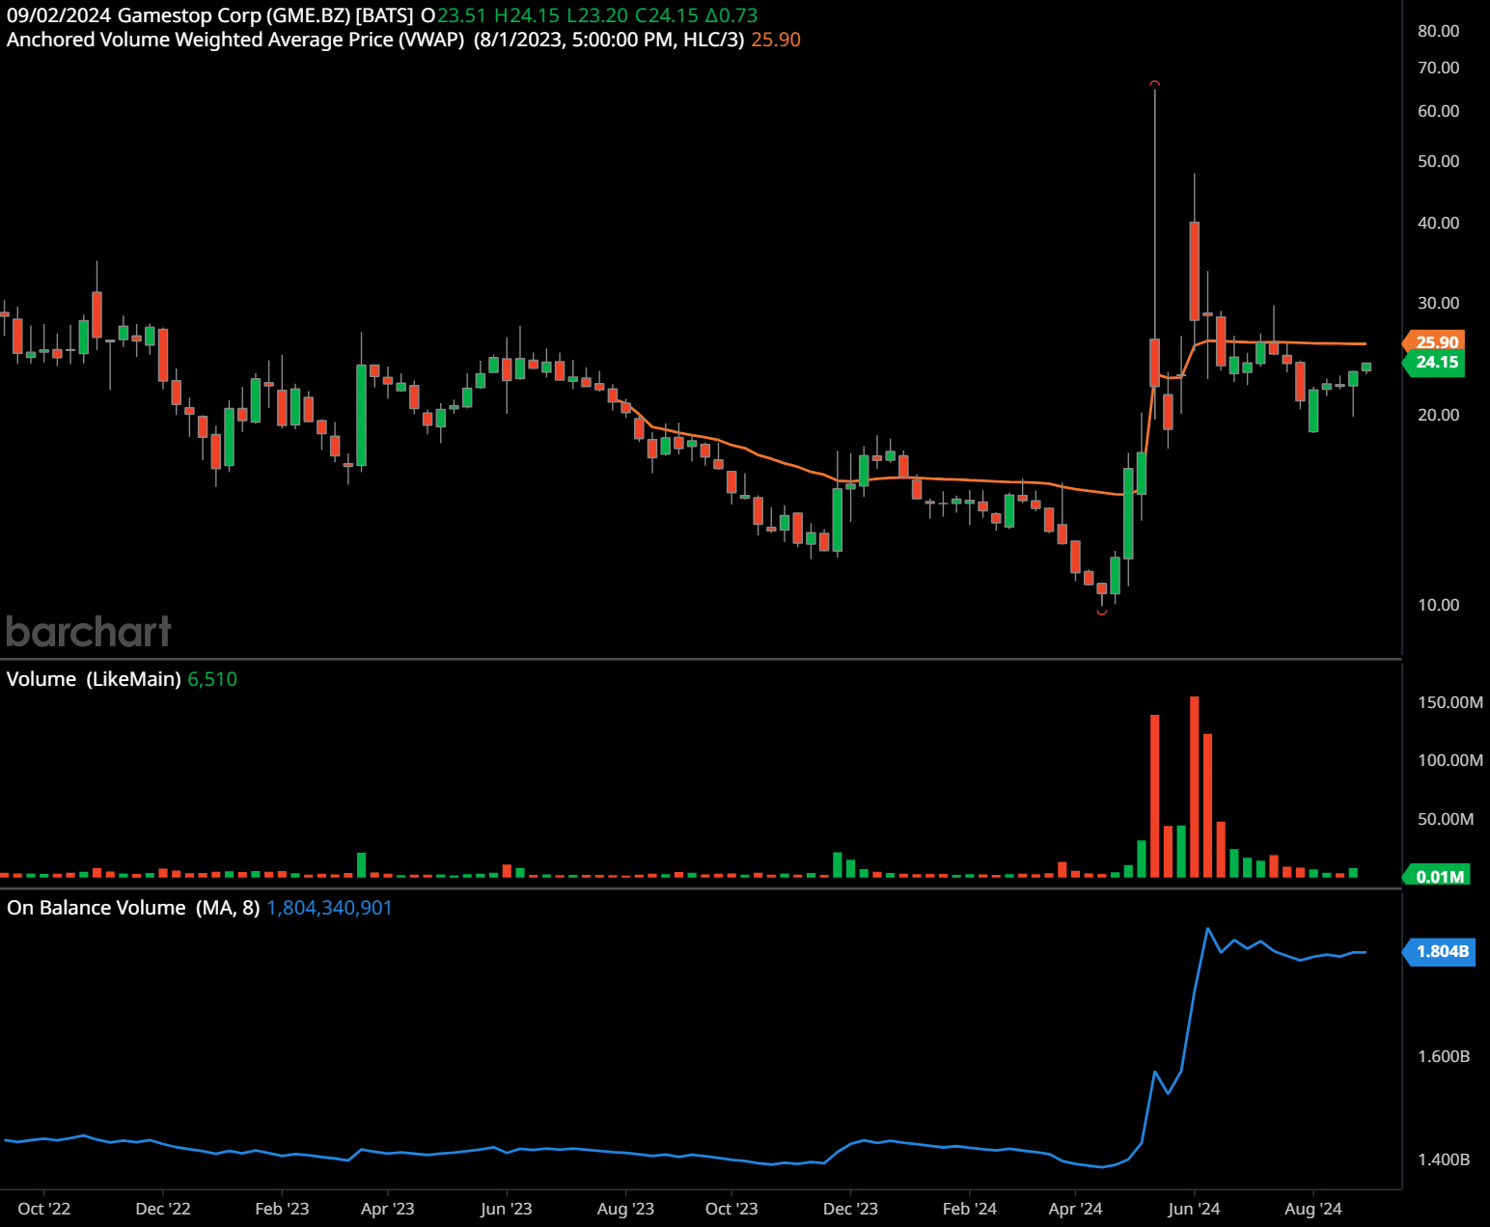This screenshot has width=1490, height=1227.
Task: Click the 50.00M volume axis label
Action: [x=1446, y=819]
